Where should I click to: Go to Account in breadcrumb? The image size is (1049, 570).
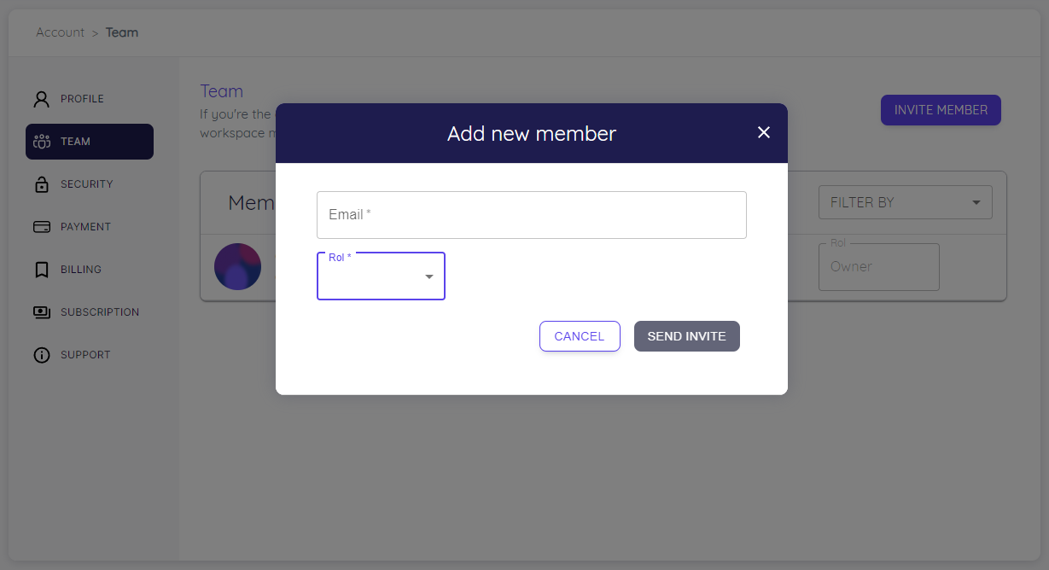point(60,32)
